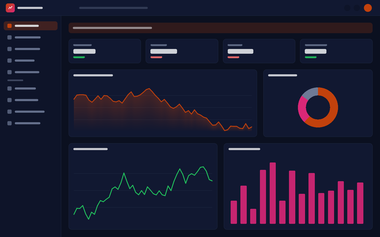The height and width of the screenshot is (237, 380).
Task: Open the fourth sidebar navigation item
Action: click(x=31, y=61)
